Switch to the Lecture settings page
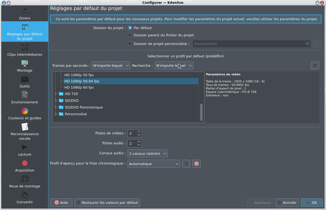This screenshot has height=210, width=326. pos(25,150)
